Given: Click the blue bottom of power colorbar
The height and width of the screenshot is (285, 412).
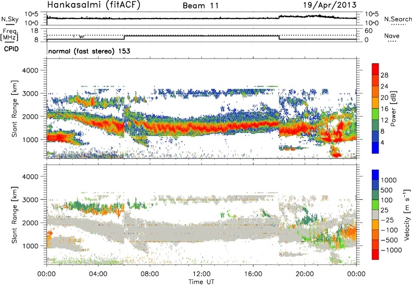Looking at the screenshot, I should tap(375, 148).
